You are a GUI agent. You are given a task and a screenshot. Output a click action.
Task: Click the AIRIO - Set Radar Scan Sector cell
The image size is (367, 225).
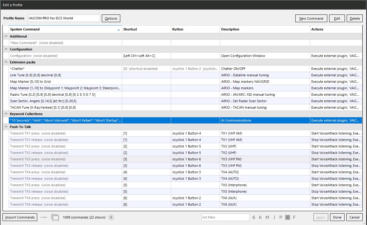point(265,101)
